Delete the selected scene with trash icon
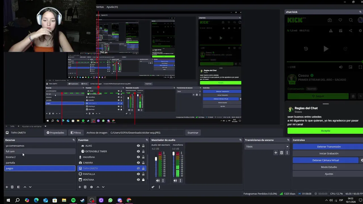 pos(12,187)
